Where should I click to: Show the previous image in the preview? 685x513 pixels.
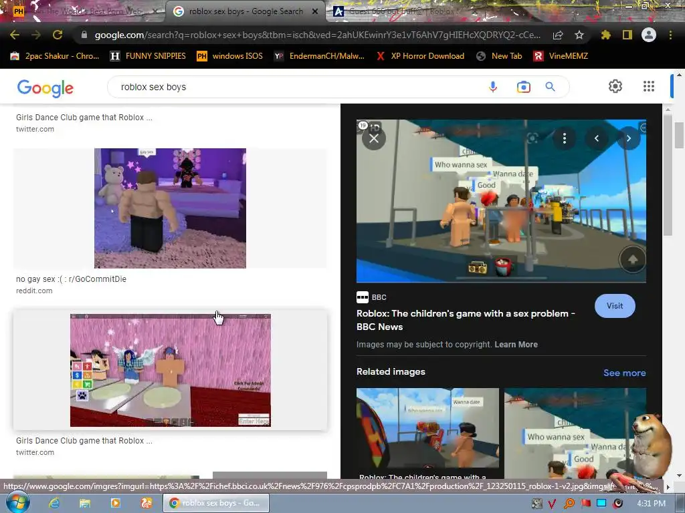596,139
